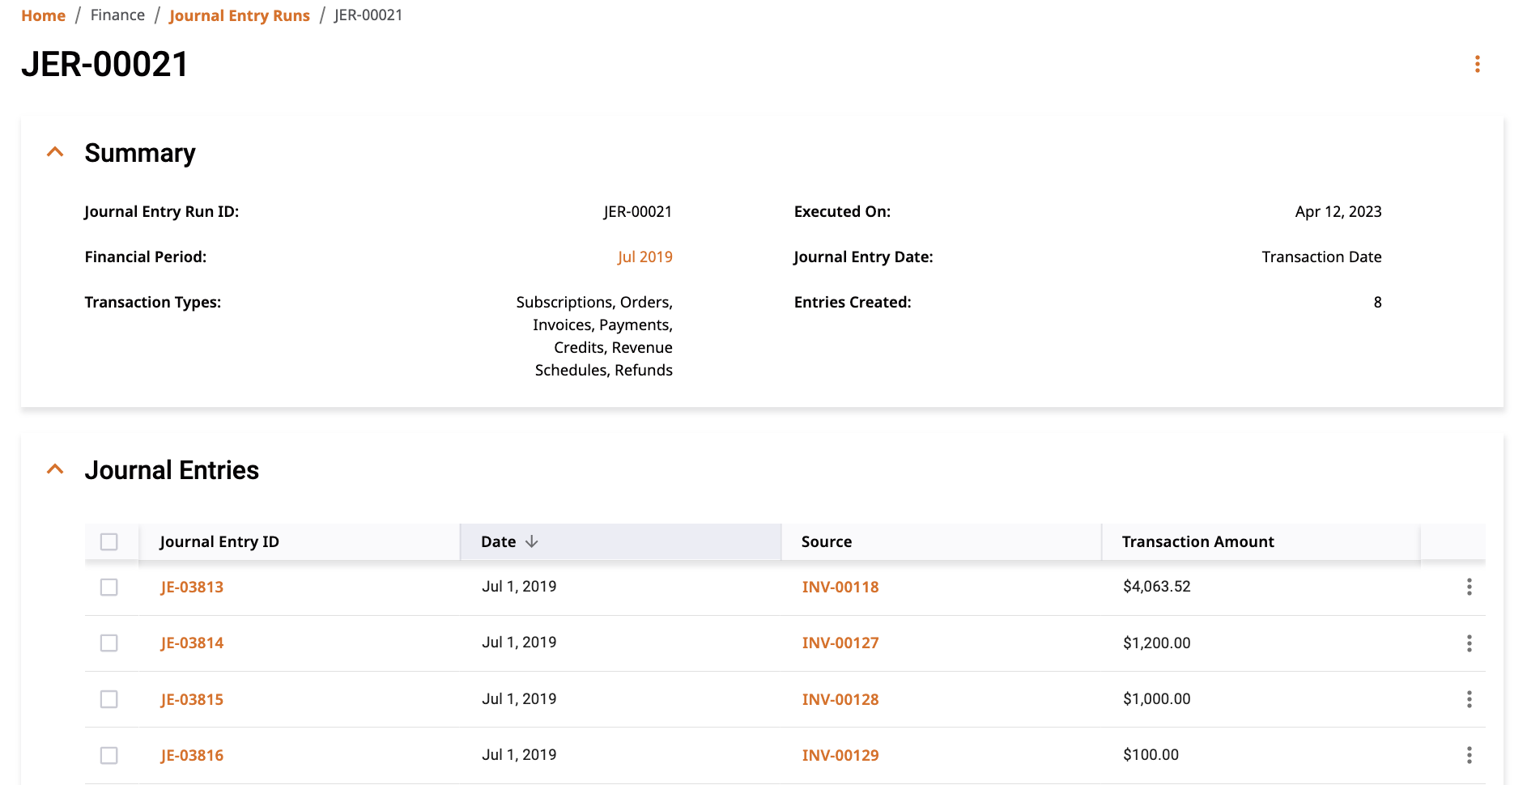This screenshot has width=1527, height=785.
Task: Click the Jul 1, 2019 date for JE-03816
Action: 519,755
